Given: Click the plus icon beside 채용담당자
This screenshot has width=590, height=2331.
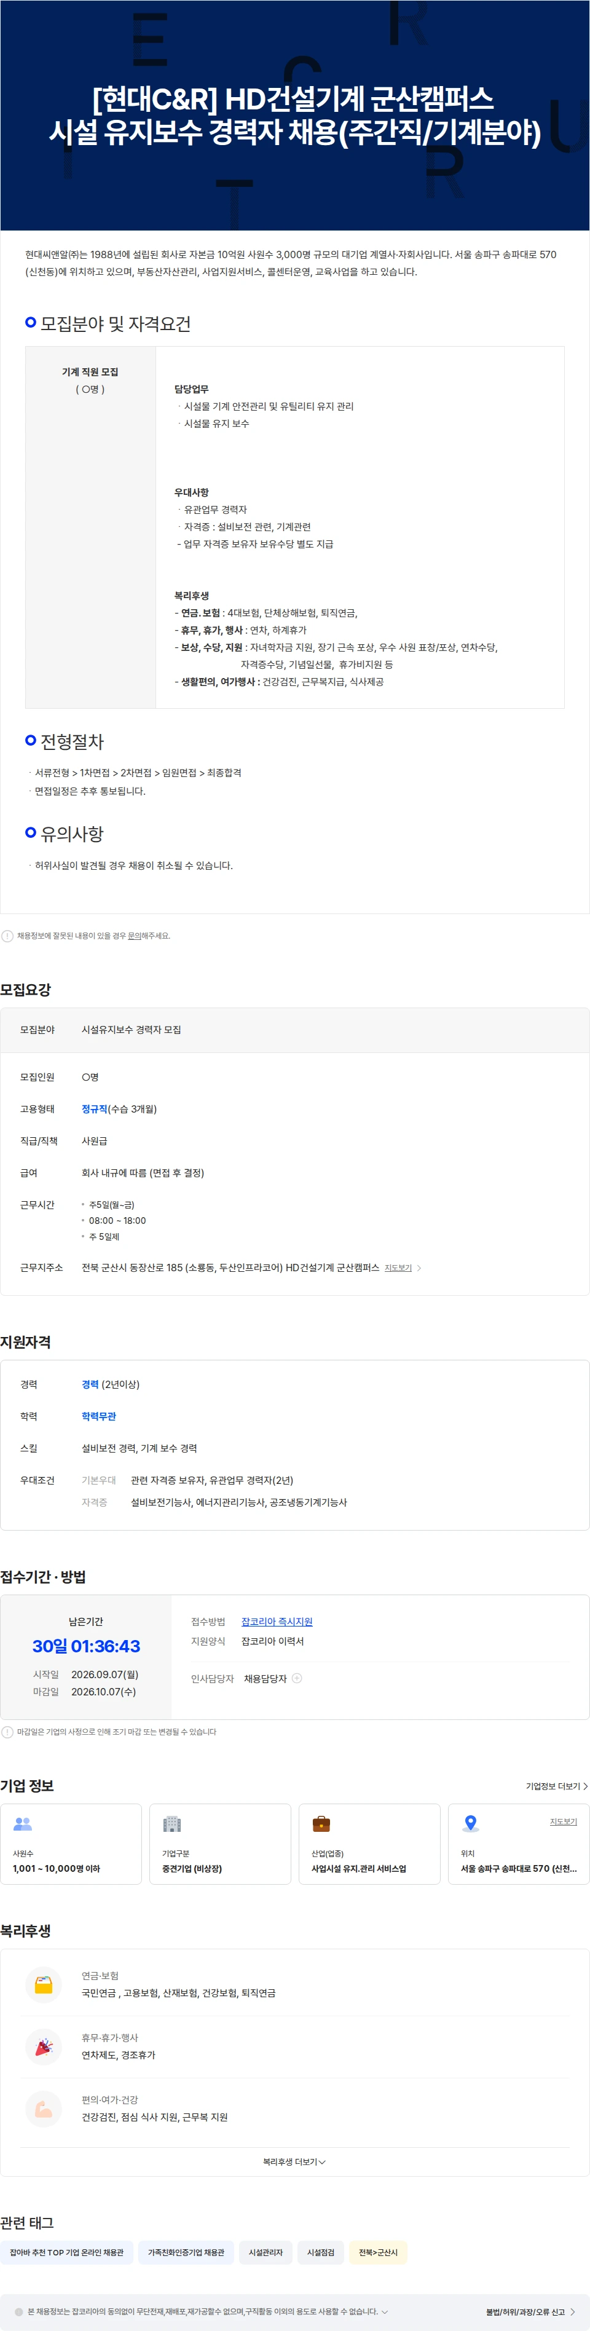Looking at the screenshot, I should pos(297,1678).
